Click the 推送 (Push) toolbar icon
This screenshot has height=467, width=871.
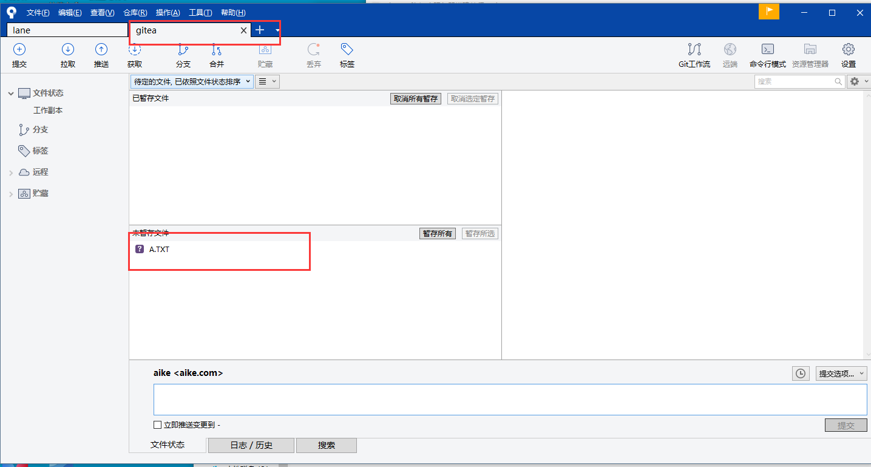point(101,50)
